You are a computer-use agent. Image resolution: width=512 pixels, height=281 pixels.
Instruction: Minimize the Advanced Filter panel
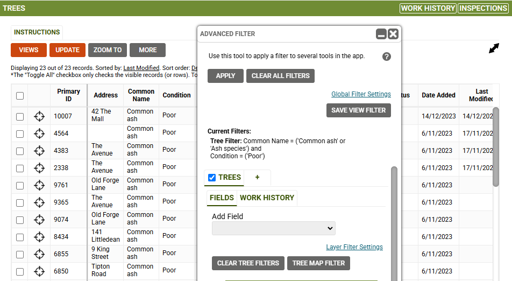point(381,34)
